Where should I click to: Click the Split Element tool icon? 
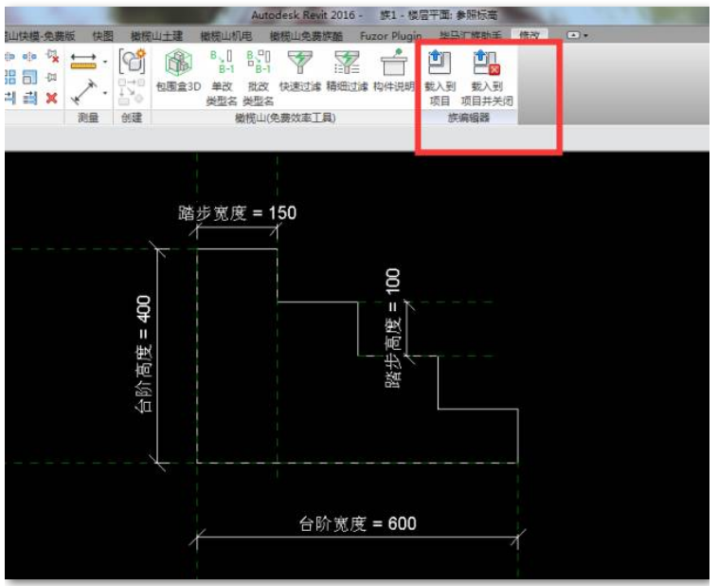click(x=10, y=56)
